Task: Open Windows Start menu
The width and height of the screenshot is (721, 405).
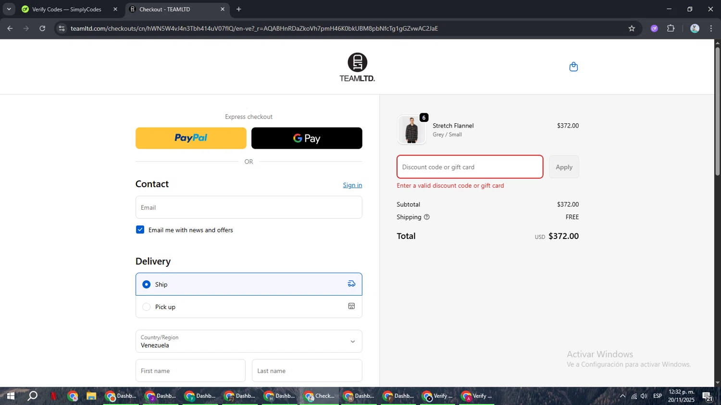Action: [11, 396]
